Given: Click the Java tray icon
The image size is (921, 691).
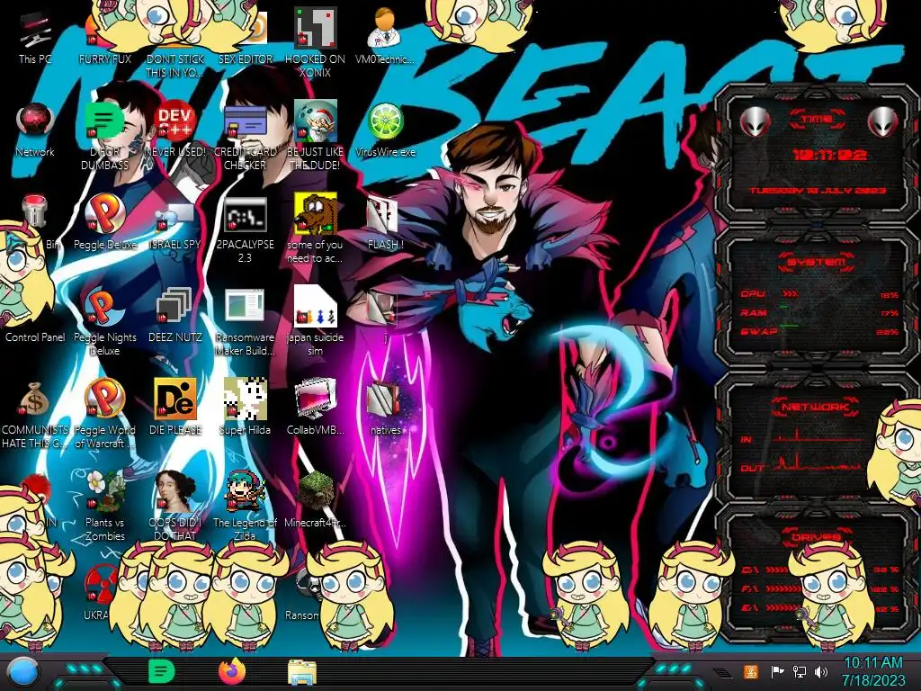Looking at the screenshot, I should (x=750, y=671).
